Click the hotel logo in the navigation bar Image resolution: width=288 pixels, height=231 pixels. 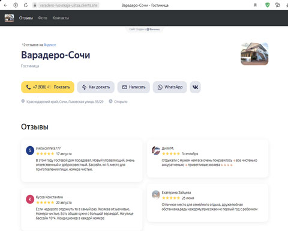point(9,18)
